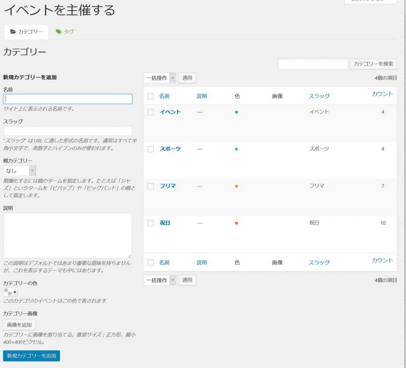Click the blue dot in スポーツ row
Viewport: 406px width, 368px height.
pyautogui.click(x=236, y=149)
